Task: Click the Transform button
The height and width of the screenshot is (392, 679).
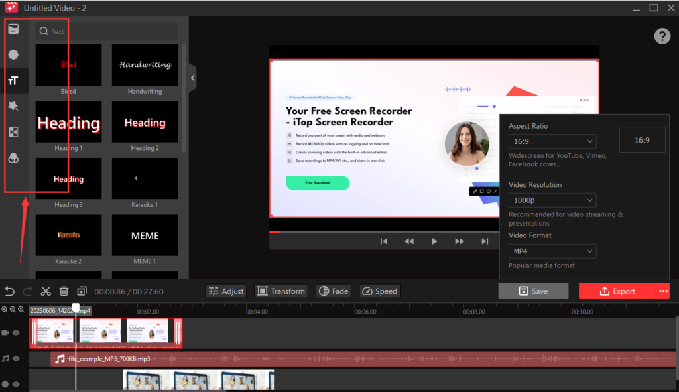Action: pyautogui.click(x=281, y=291)
